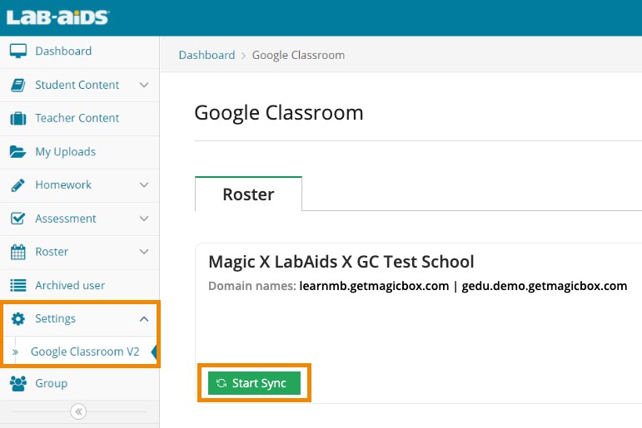This screenshot has width=642, height=428.
Task: Click the Student Content book icon
Action: click(17, 85)
